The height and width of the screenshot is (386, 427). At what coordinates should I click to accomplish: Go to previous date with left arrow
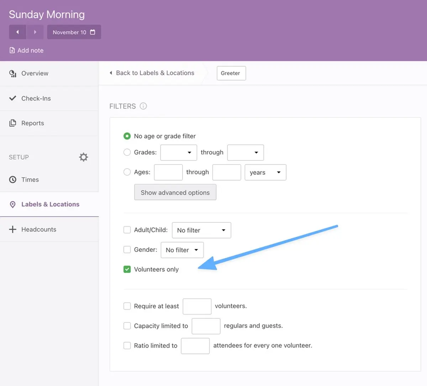click(17, 32)
